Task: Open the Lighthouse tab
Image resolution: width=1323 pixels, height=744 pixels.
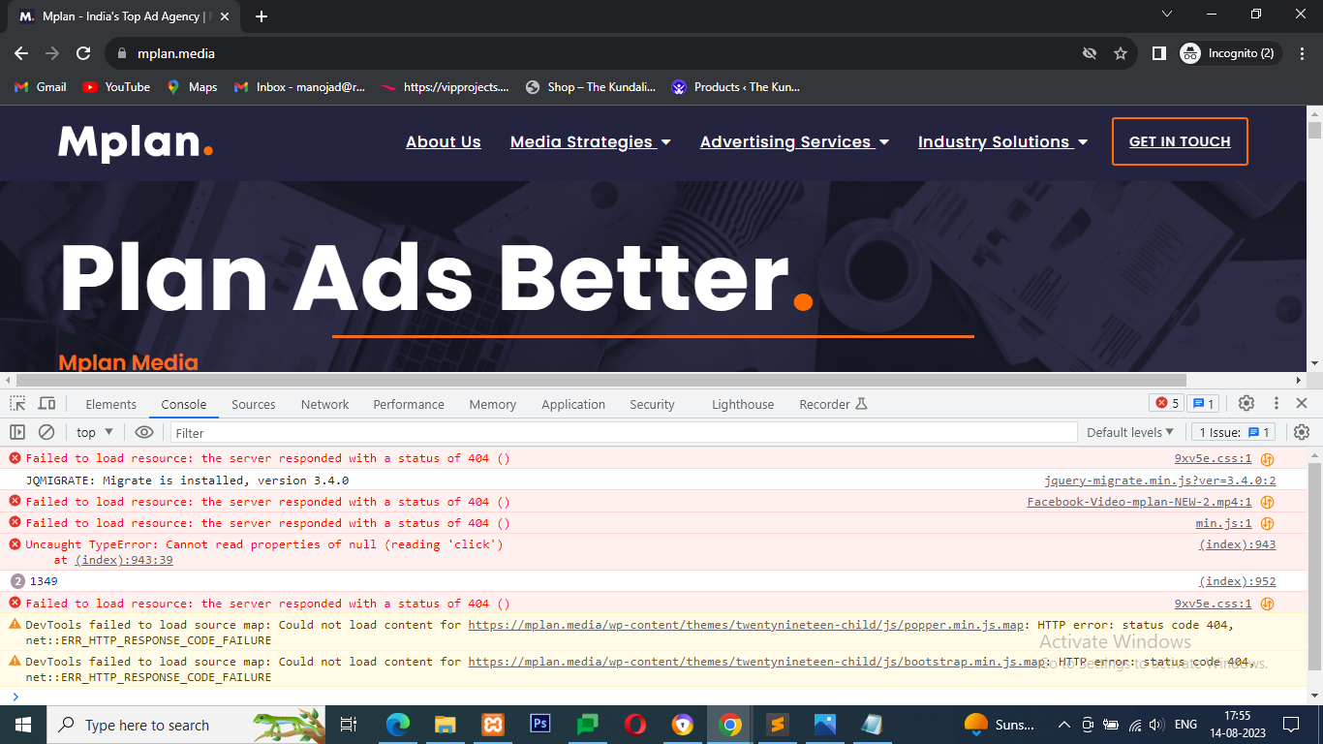Action: (x=743, y=404)
